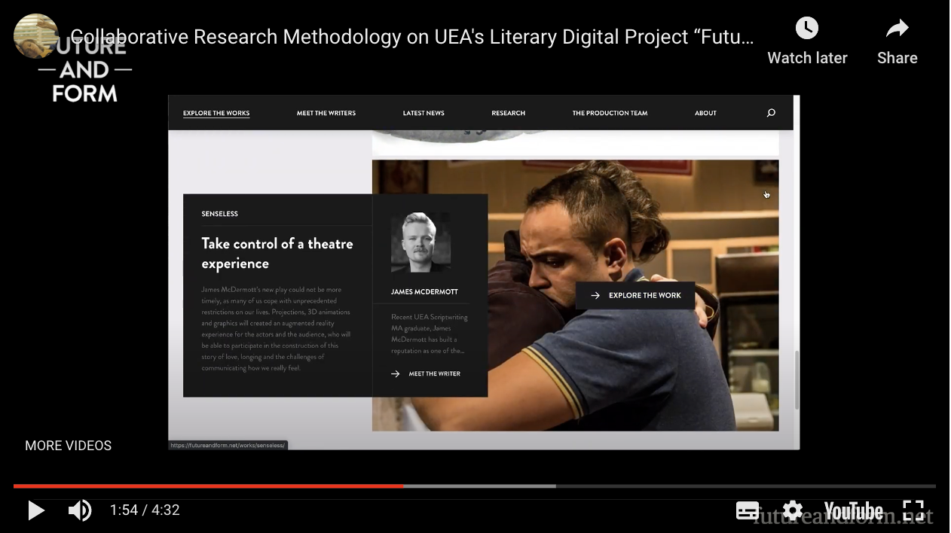951x533 pixels.
Task: Open video settings gear
Action: (x=793, y=510)
